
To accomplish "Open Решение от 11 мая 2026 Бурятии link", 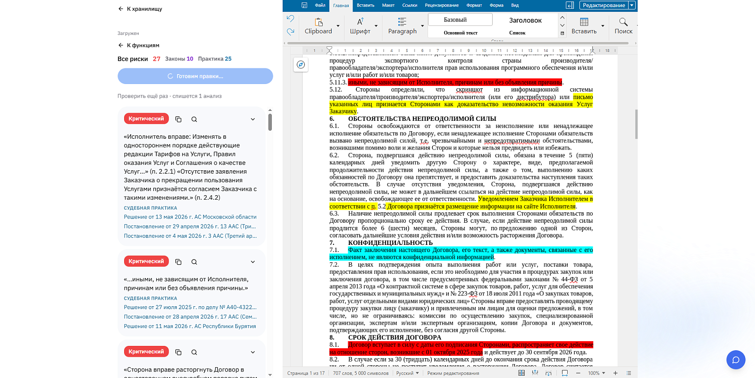I will (190, 326).
